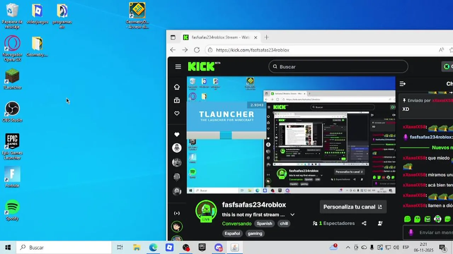Click the Kick Buscar search field
The height and width of the screenshot is (254, 453).
[x=338, y=67]
